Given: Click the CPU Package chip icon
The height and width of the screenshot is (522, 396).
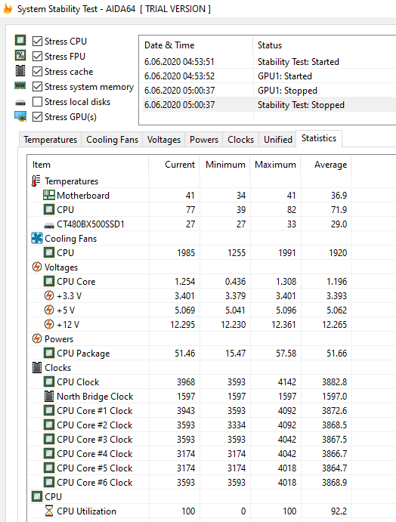Looking at the screenshot, I should click(49, 353).
